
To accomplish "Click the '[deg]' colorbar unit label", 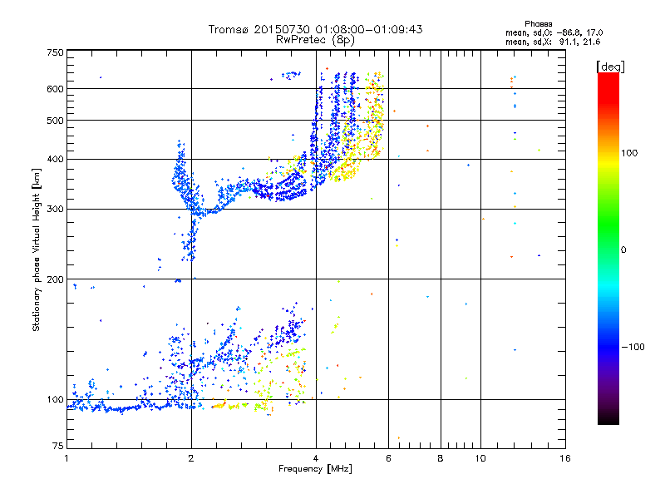I will click(x=610, y=67).
